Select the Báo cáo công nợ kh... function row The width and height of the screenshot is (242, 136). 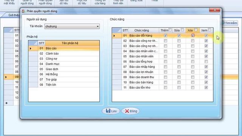(163, 41)
